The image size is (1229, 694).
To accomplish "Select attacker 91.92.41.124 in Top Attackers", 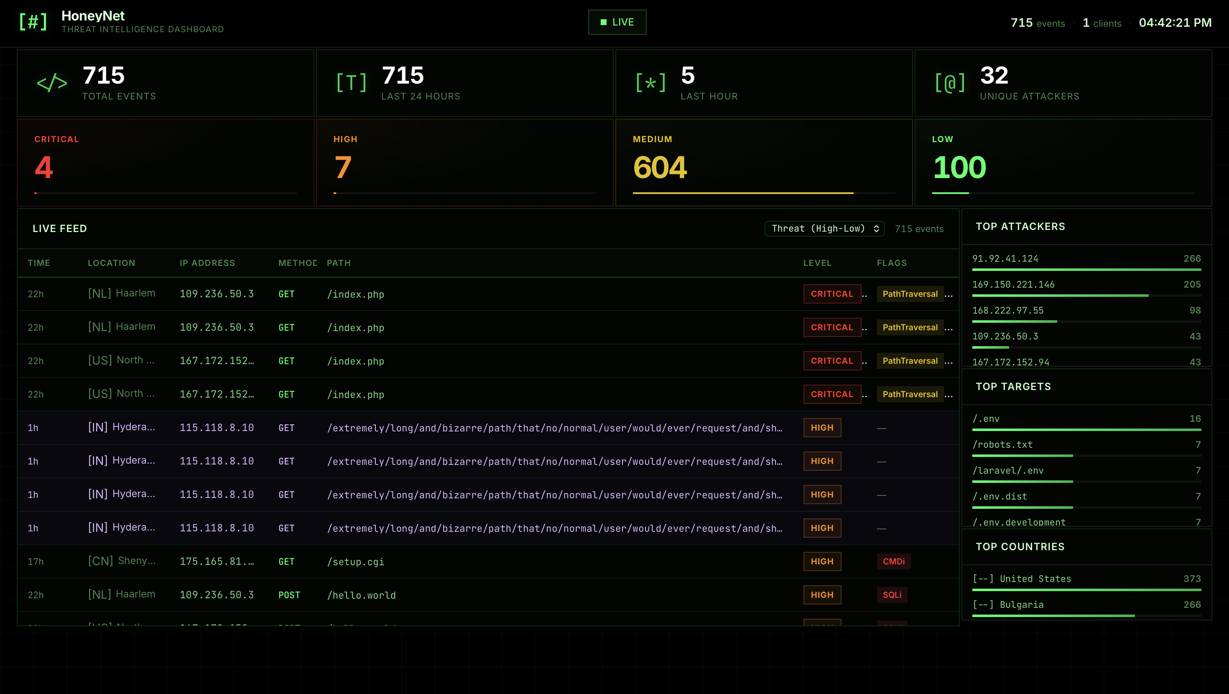I will pyautogui.click(x=1086, y=262).
